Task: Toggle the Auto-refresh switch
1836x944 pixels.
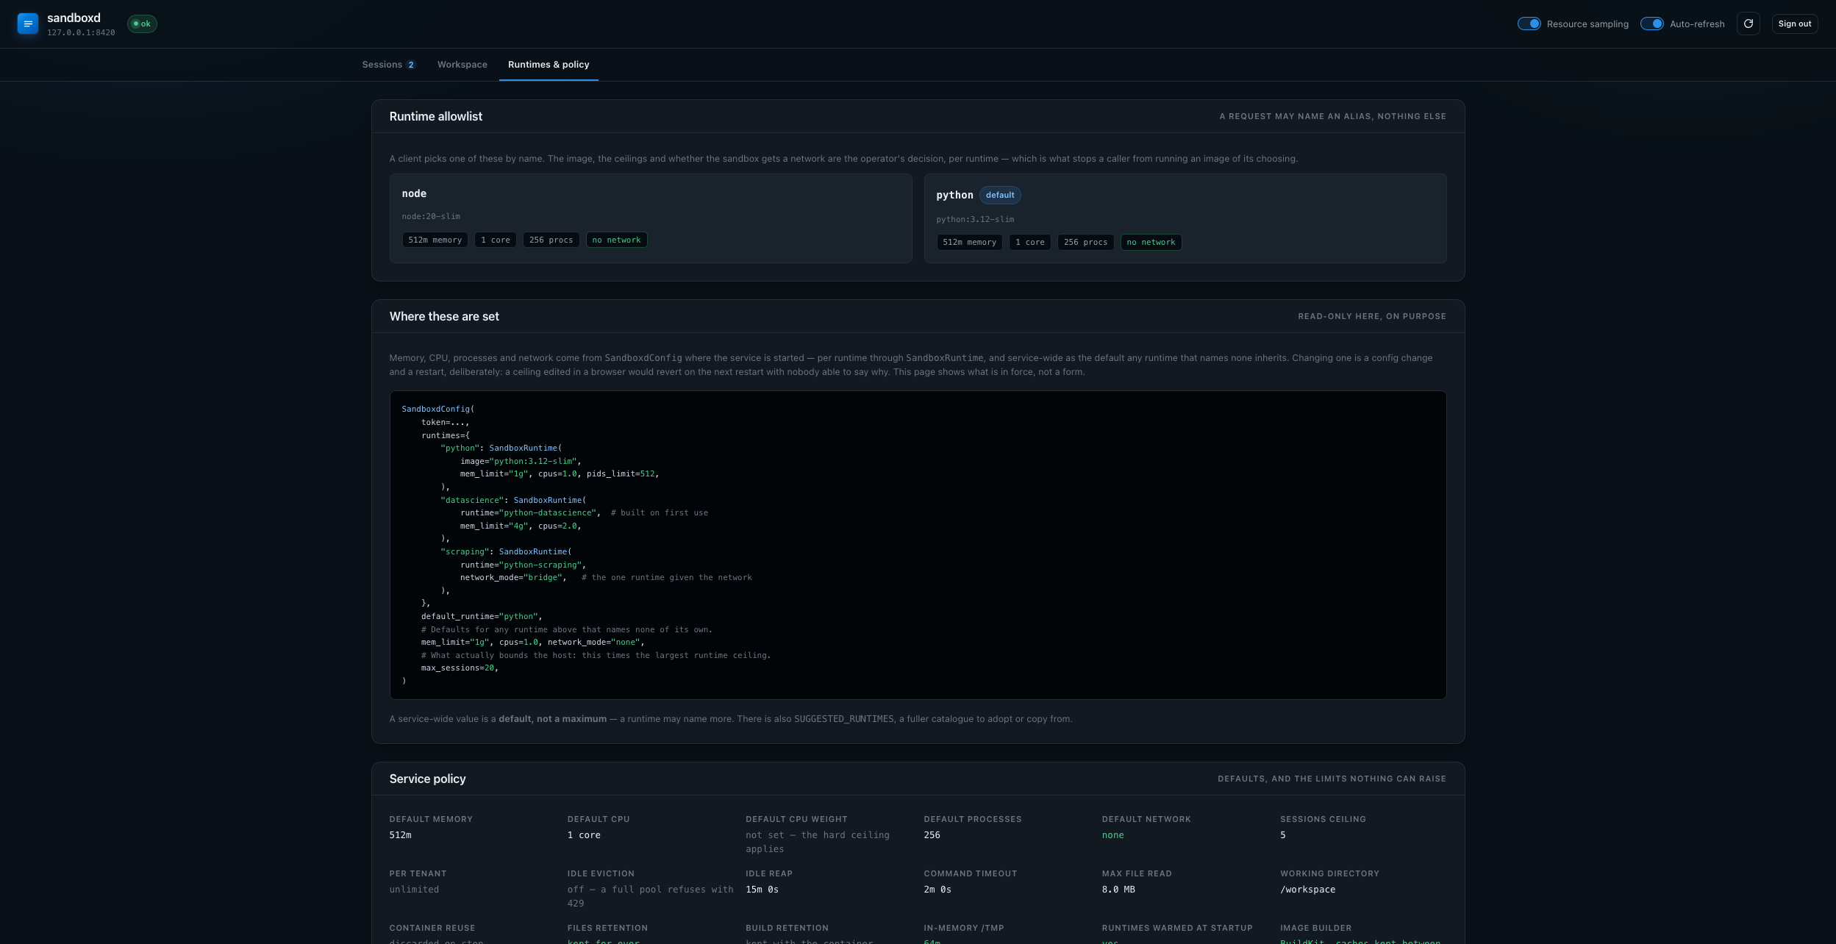Action: point(1652,24)
